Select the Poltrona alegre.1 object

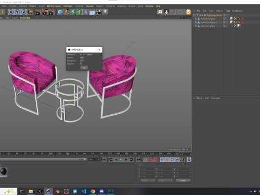209,22
